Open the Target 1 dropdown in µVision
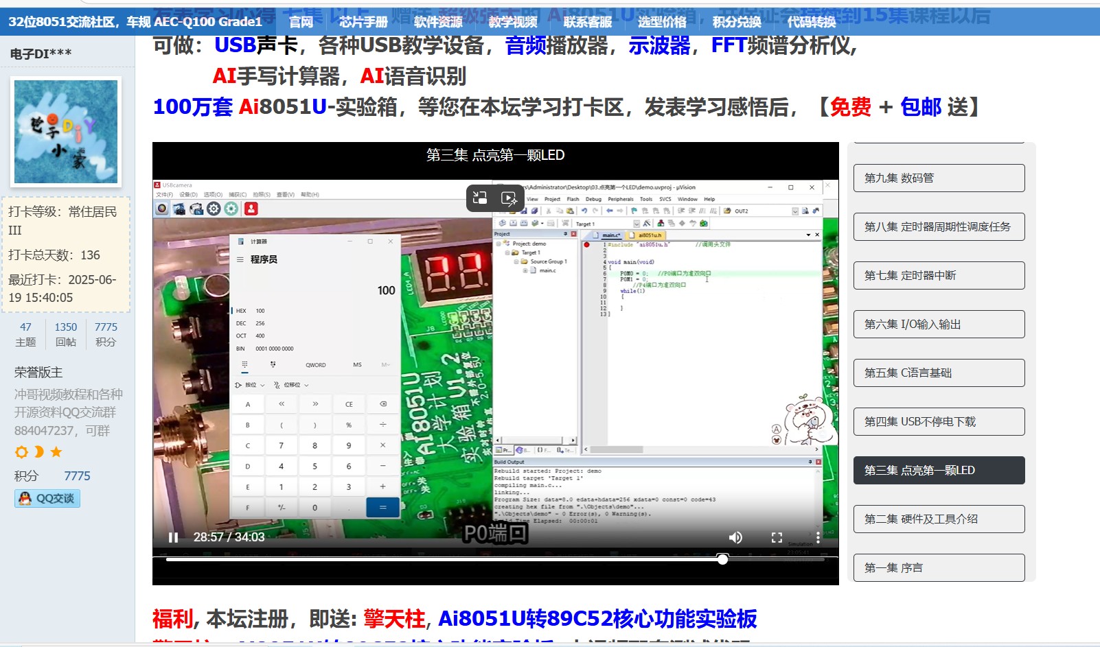Image resolution: width=1100 pixels, height=647 pixels. point(637,224)
